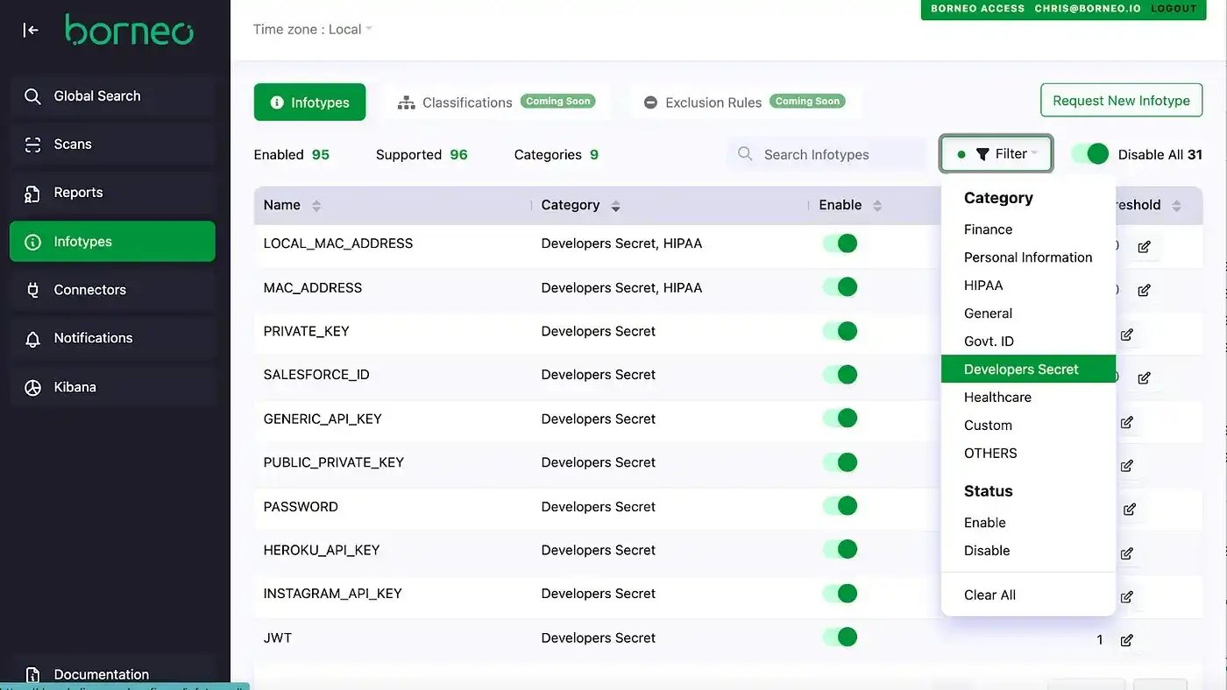Toggle GENERIC_API_KEY enable switch
Viewport: 1227px width, 690px height.
(x=840, y=419)
